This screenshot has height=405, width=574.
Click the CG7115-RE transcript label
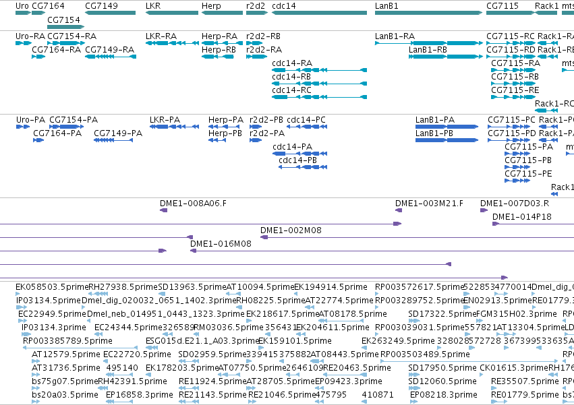(x=515, y=90)
